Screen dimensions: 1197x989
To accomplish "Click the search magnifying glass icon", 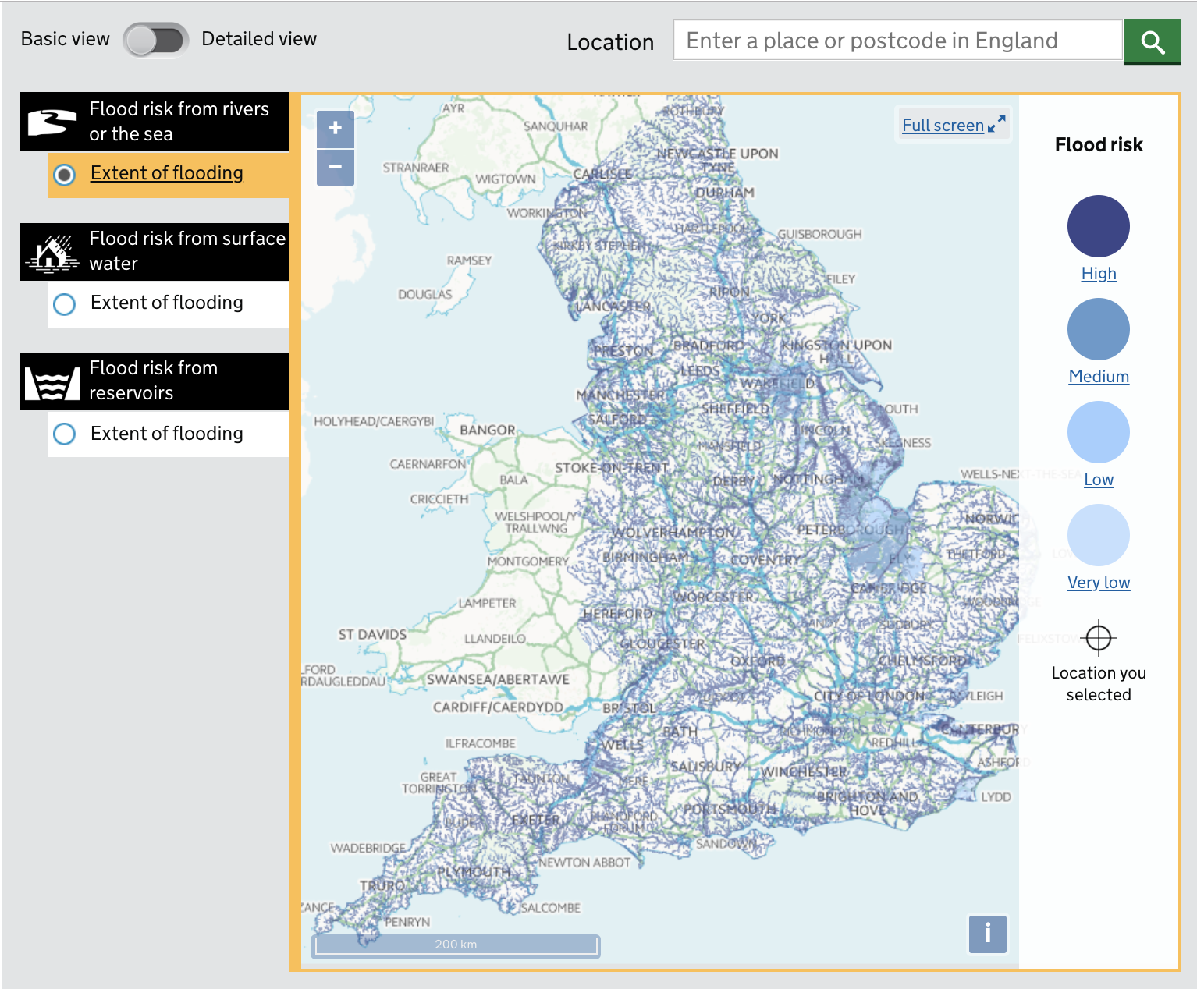I will 1152,41.
